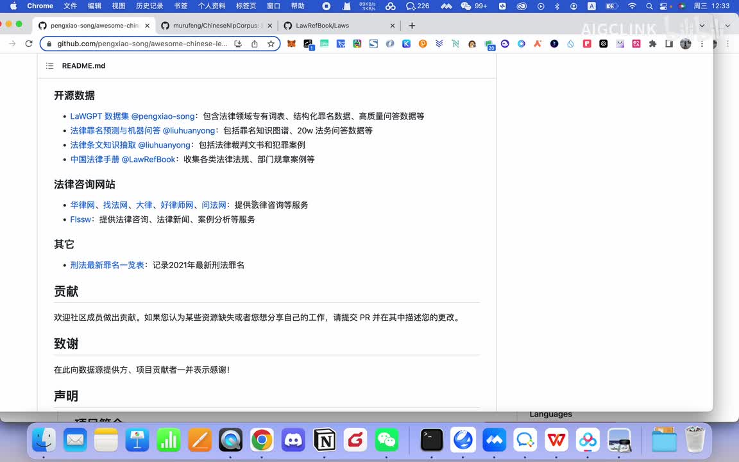Open Terminal from the dock
Image resolution: width=739 pixels, height=462 pixels.
(432, 440)
